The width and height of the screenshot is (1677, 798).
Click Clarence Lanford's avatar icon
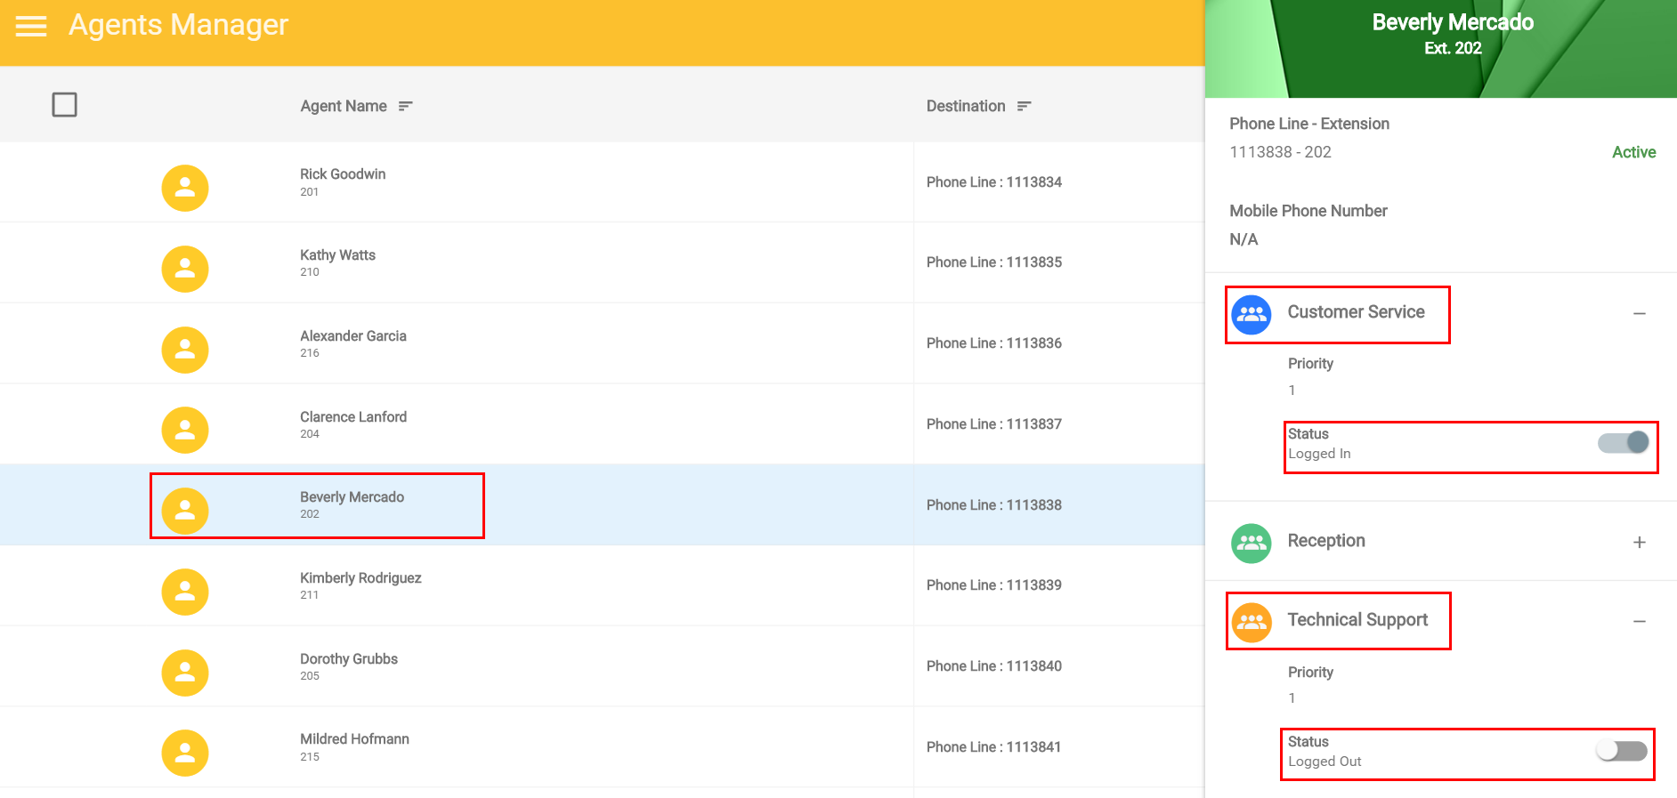(185, 430)
